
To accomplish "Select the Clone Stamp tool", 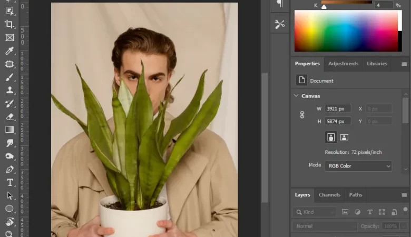I will point(9,91).
